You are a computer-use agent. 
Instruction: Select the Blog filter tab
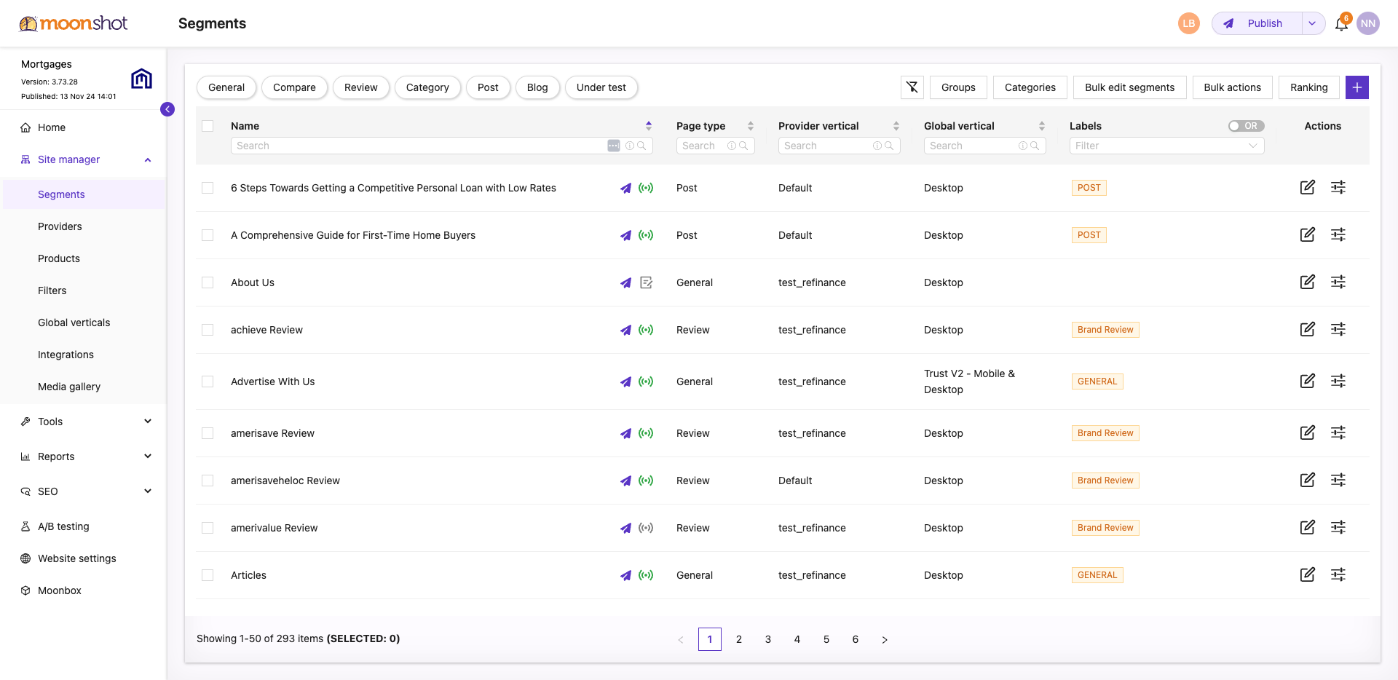(537, 87)
